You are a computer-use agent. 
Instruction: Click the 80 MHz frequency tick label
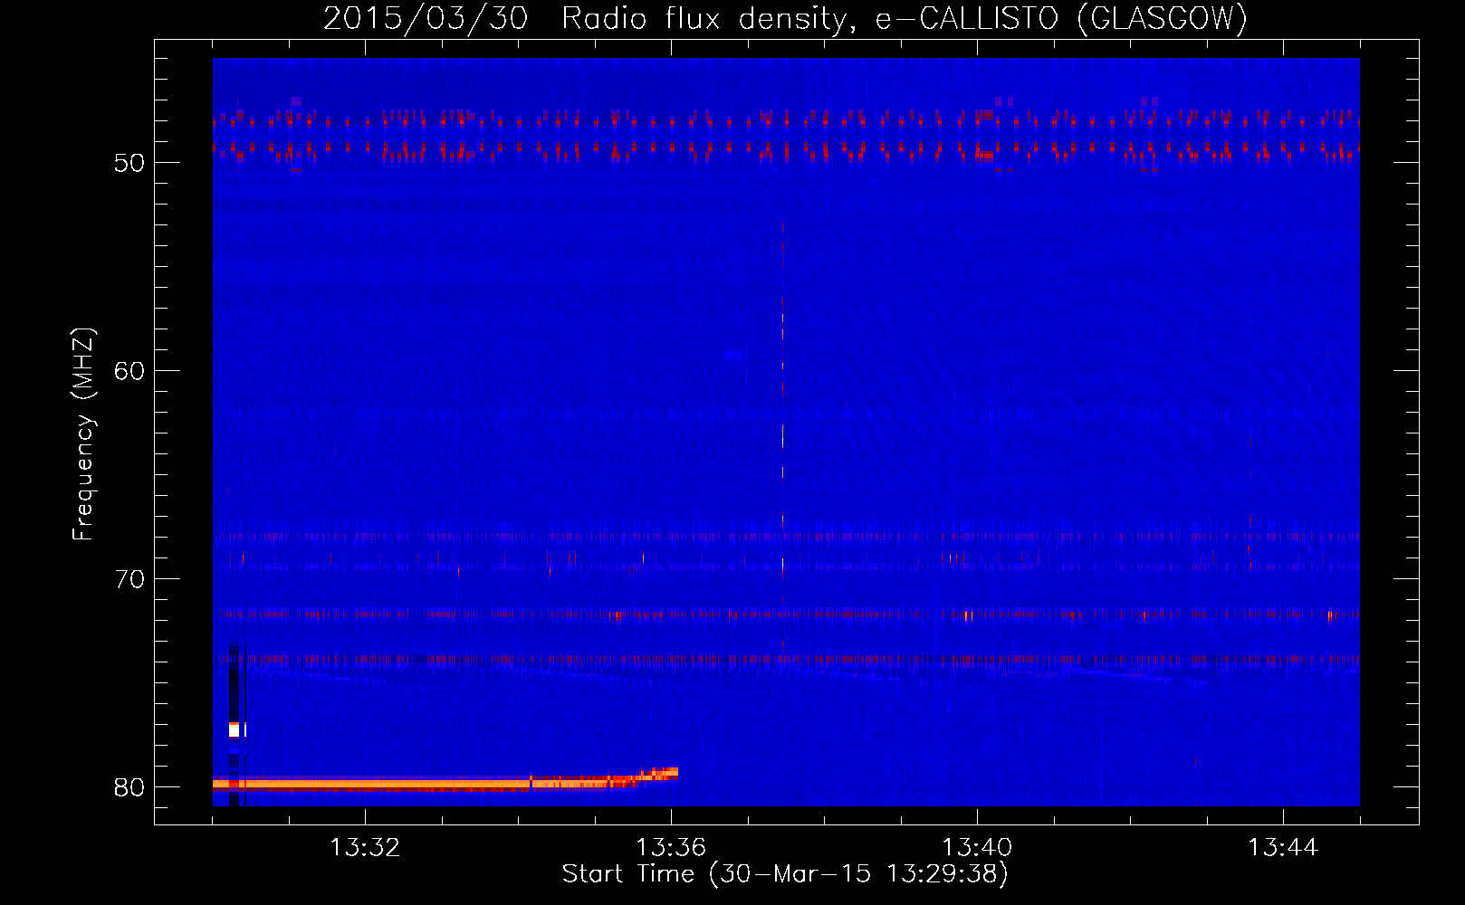(129, 787)
